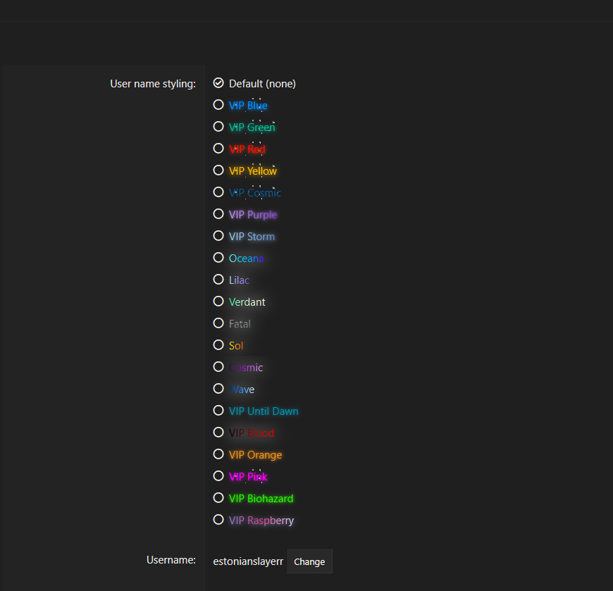Select the Default (none) styling option
The height and width of the screenshot is (591, 613).
point(218,83)
